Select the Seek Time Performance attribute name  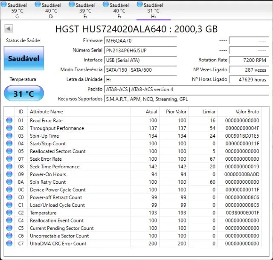pyautogui.click(x=55, y=167)
